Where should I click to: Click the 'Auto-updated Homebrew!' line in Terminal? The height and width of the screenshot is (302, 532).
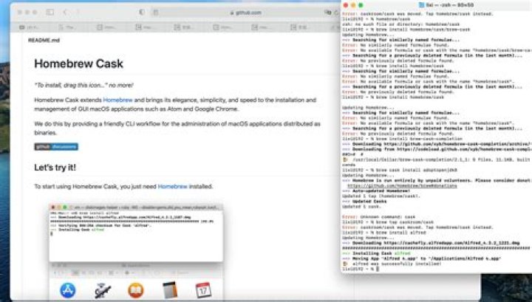pos(376,191)
